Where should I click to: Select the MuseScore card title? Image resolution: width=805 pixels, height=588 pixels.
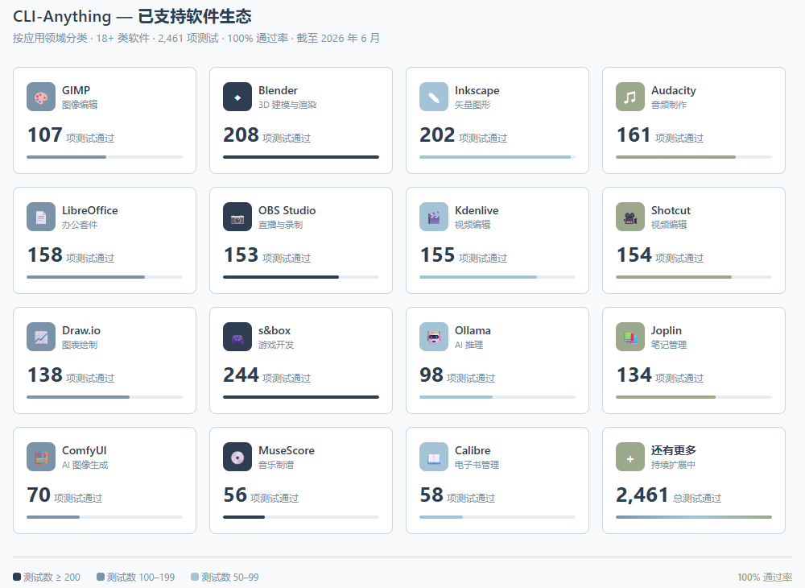coord(287,450)
